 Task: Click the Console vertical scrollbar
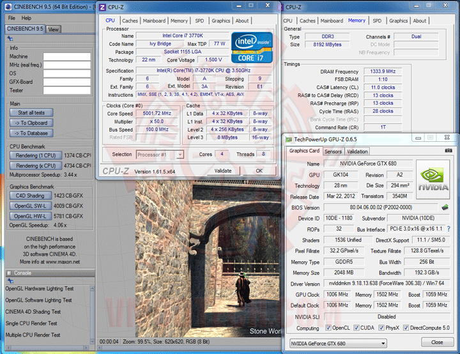[93, 315]
